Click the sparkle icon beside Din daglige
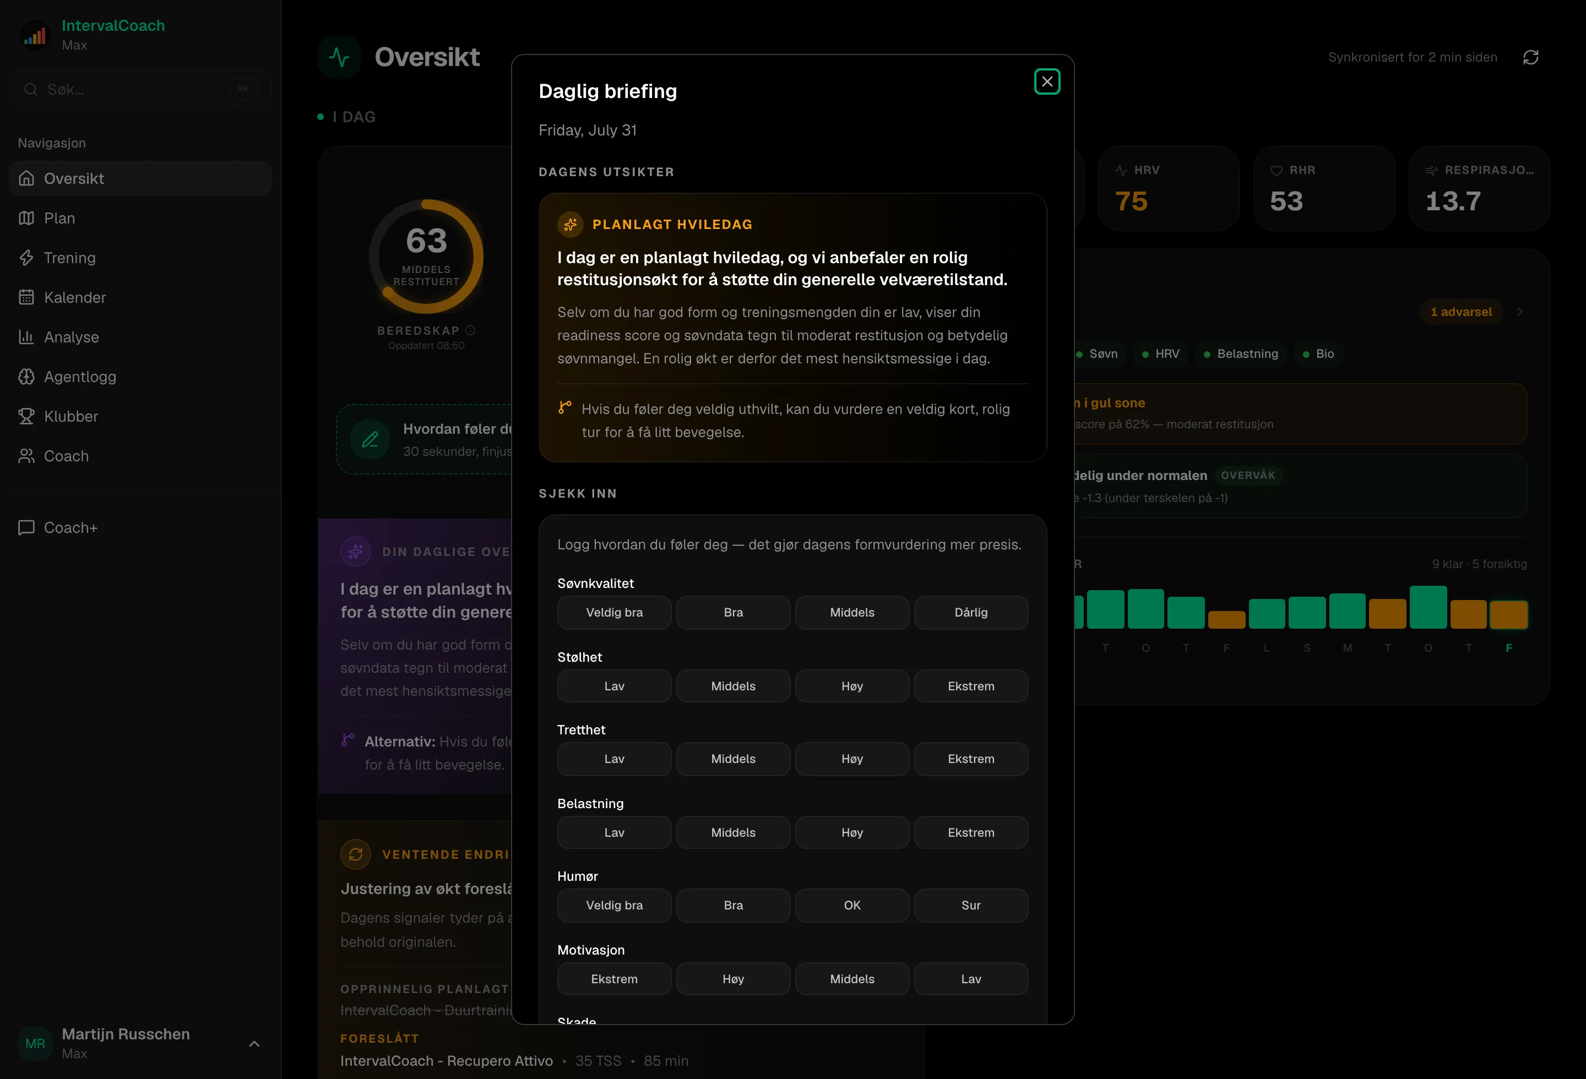This screenshot has width=1586, height=1079. point(356,551)
